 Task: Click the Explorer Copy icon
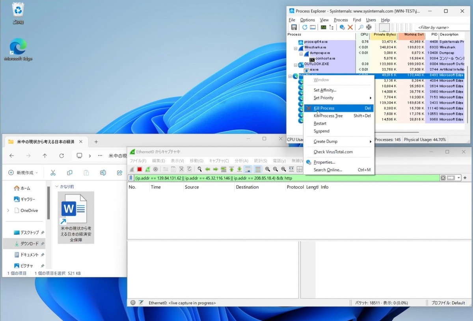pos(70,173)
